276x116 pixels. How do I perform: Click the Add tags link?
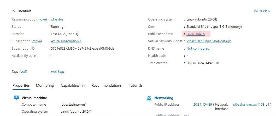(x=57, y=72)
